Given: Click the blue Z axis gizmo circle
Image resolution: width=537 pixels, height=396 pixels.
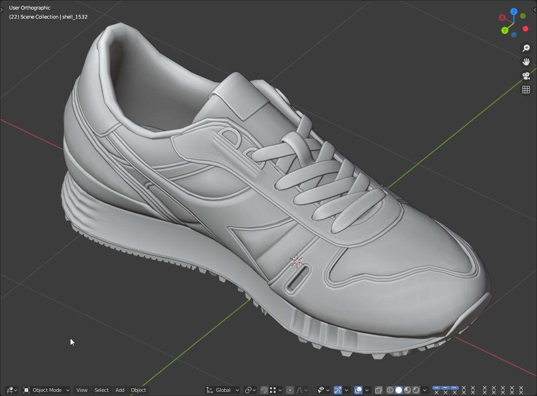Looking at the screenshot, I should 513,12.
